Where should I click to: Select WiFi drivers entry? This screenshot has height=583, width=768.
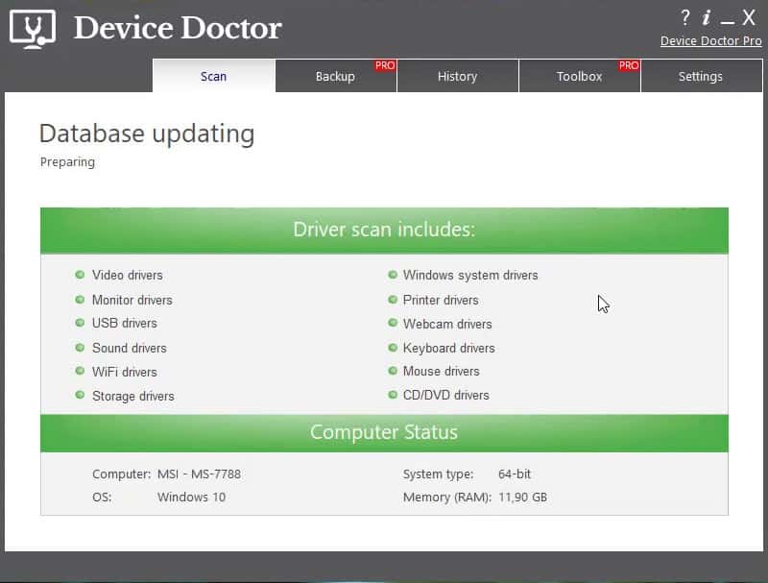pos(125,372)
